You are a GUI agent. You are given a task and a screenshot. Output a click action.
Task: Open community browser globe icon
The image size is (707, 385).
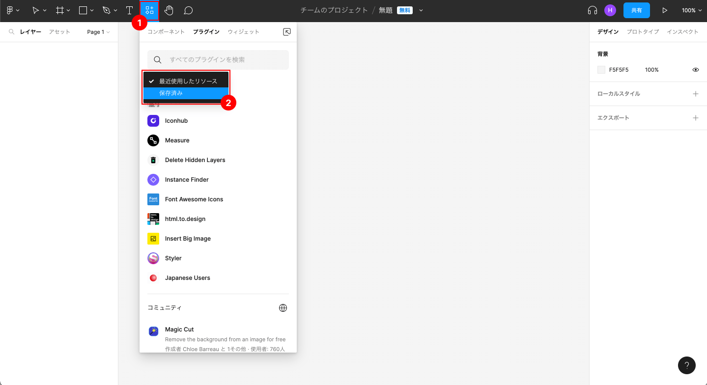[283, 308]
